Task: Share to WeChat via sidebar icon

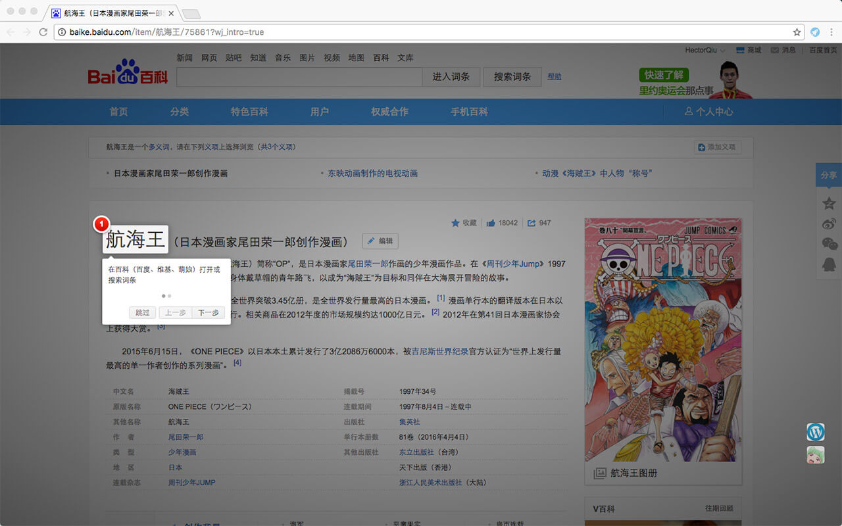Action: point(829,244)
